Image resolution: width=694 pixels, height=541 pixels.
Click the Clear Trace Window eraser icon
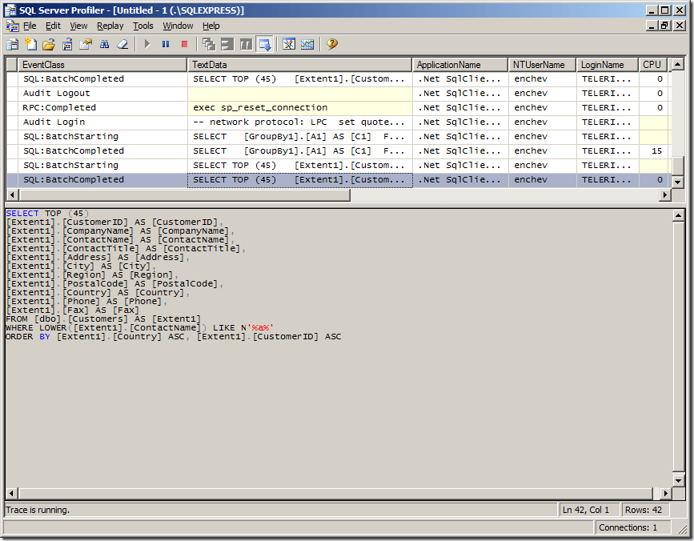click(122, 44)
